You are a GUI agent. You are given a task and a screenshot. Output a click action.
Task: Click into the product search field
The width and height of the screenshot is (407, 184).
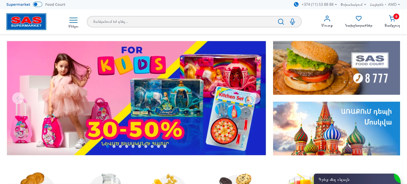pyautogui.click(x=182, y=22)
